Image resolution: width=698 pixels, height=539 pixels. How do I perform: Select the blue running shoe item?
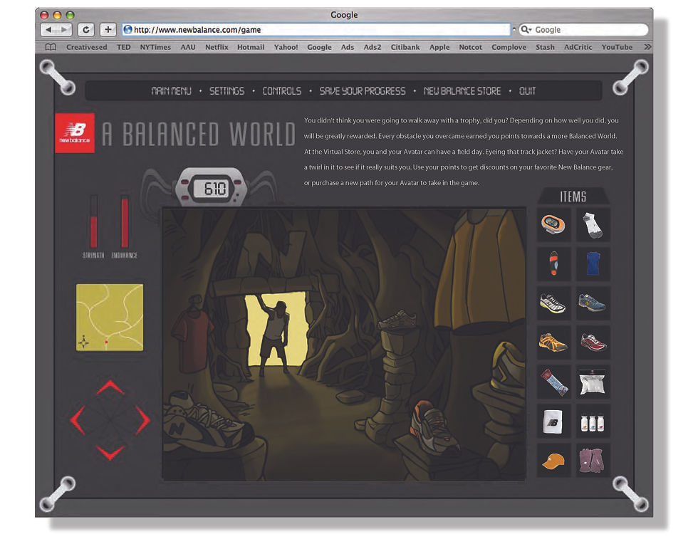click(593, 303)
